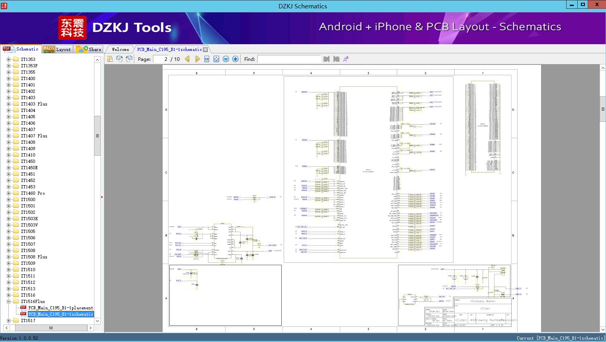Click the Find search box
Screen dimensions: 606x342
tap(289, 59)
